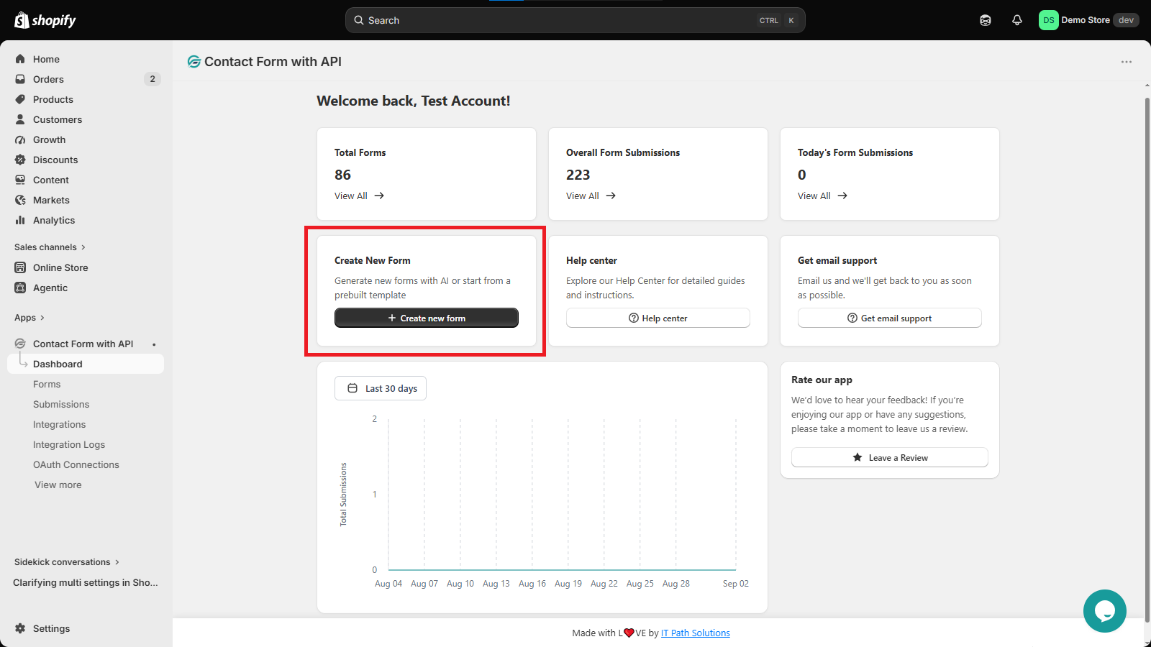Click the Leave a Review button
The width and height of the screenshot is (1151, 647).
890,457
